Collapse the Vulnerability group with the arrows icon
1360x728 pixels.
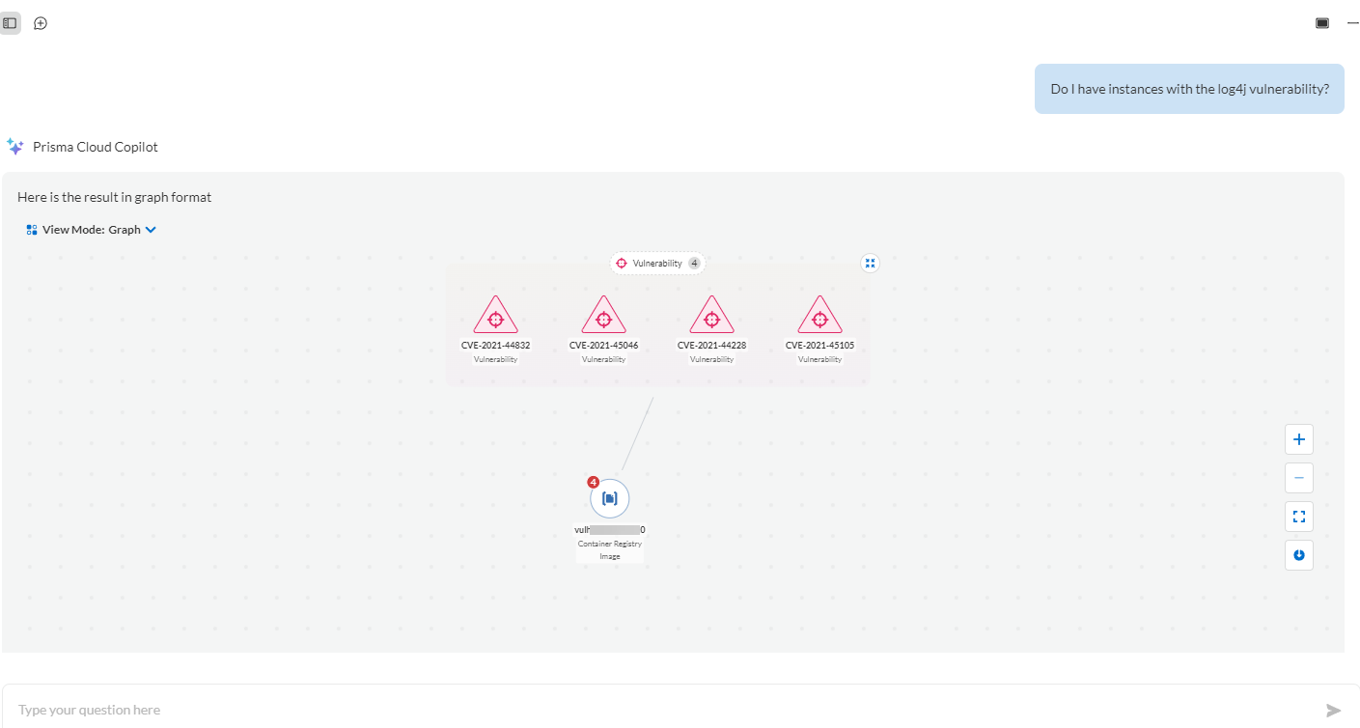click(870, 263)
